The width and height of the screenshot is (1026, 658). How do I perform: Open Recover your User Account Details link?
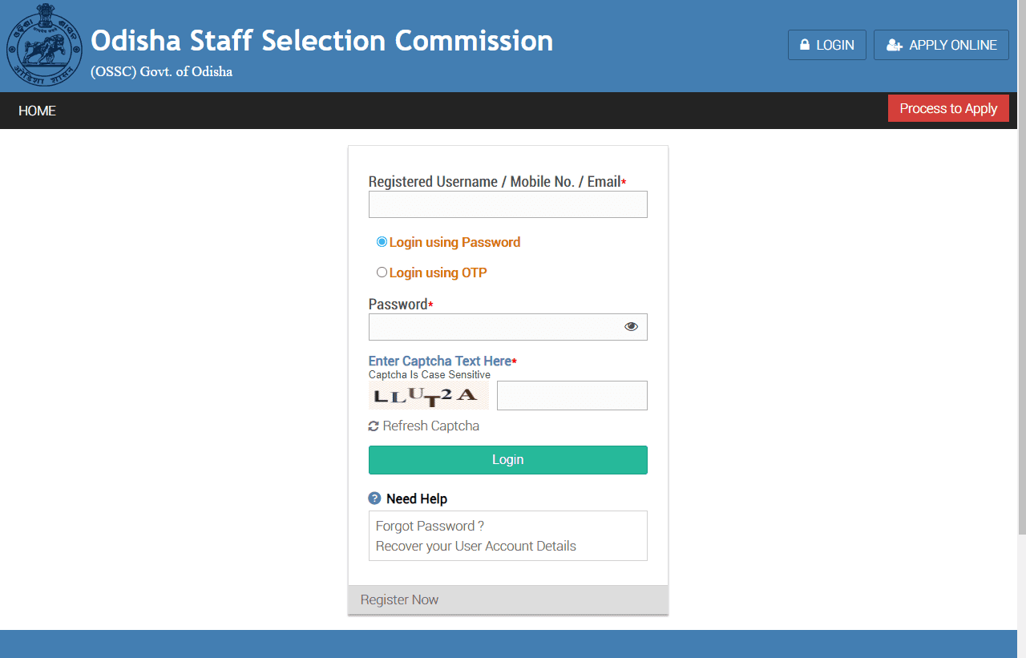[475, 546]
